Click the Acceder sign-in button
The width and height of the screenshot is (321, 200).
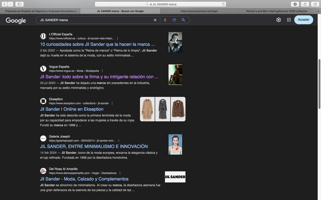click(x=304, y=20)
